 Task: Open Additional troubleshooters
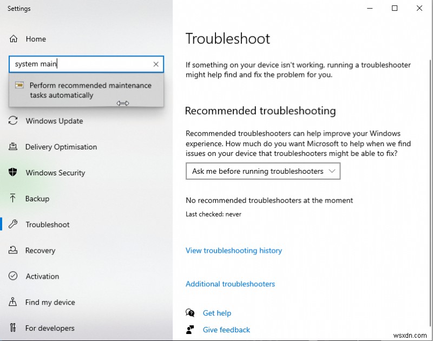[230, 284]
